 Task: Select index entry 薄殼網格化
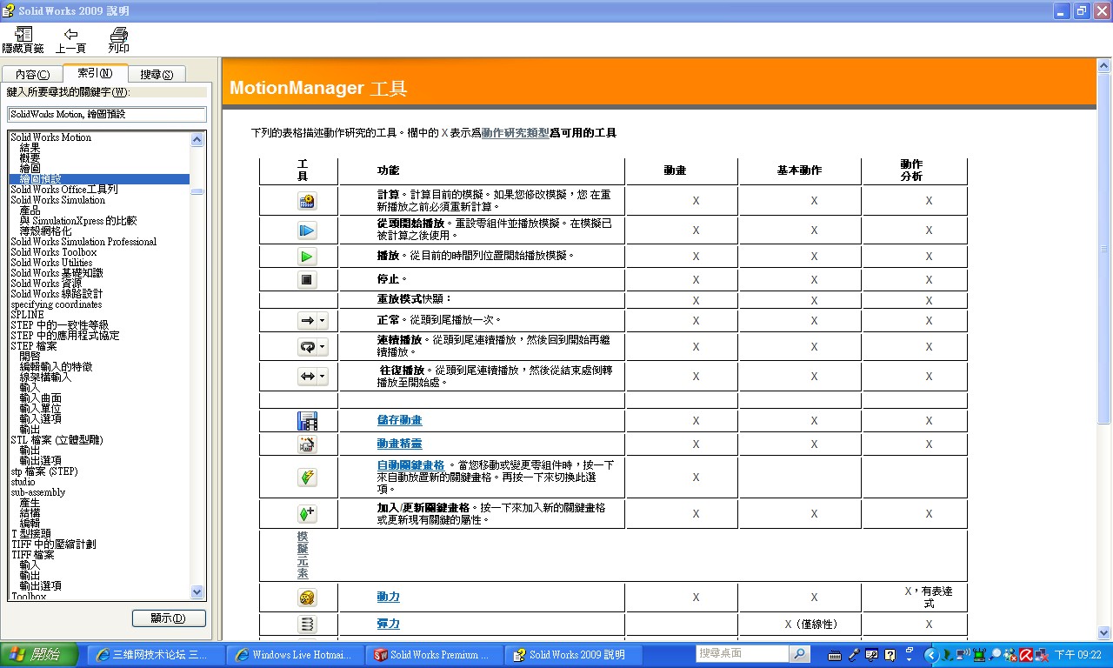pos(46,231)
